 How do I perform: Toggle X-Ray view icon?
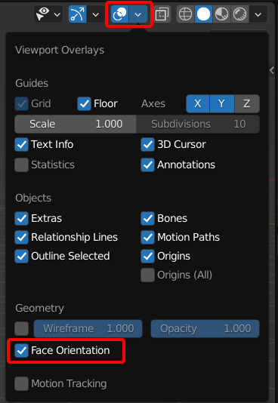(x=162, y=14)
